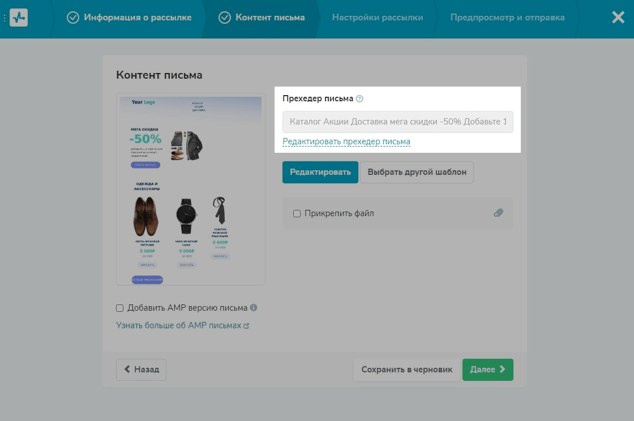Screen dimensions: 634x421
Task: Click the paperclip attachment icon
Action: click(x=498, y=213)
